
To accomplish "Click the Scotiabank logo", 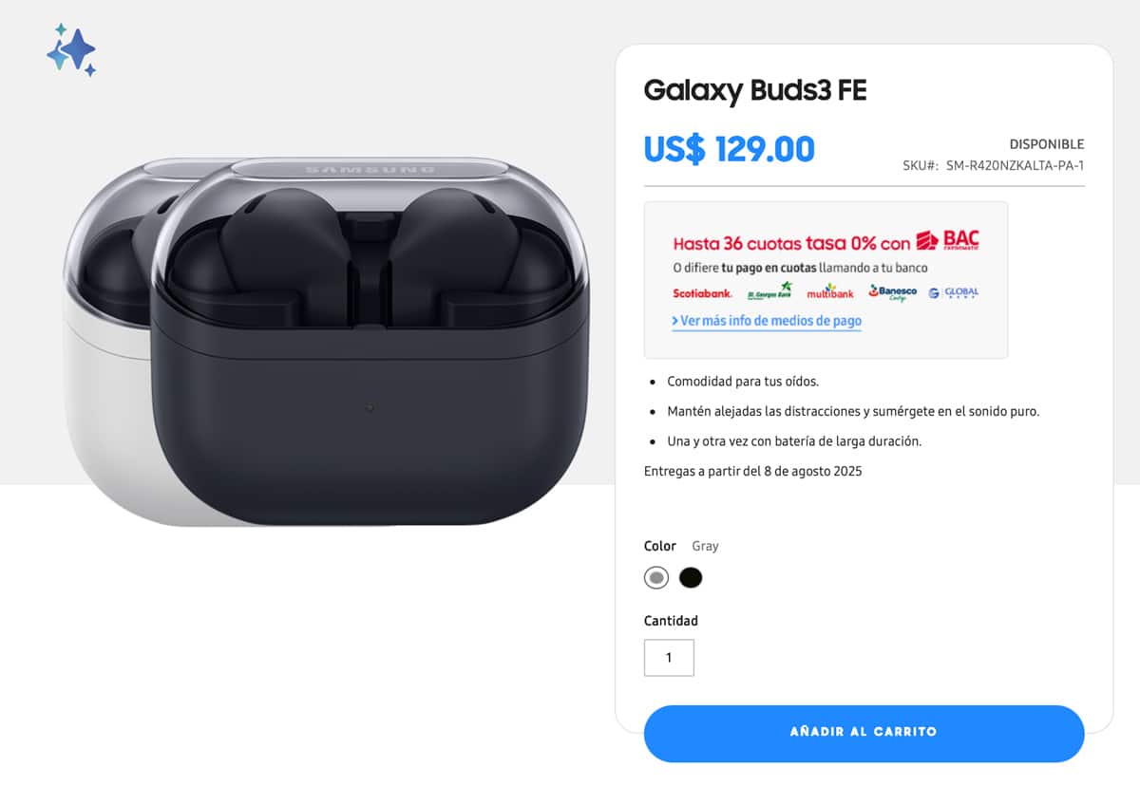I will click(702, 292).
